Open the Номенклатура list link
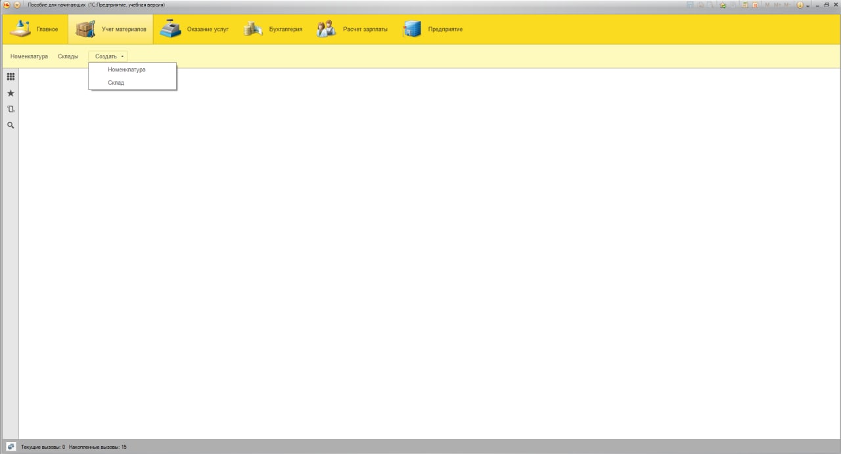The image size is (841, 454). point(29,56)
